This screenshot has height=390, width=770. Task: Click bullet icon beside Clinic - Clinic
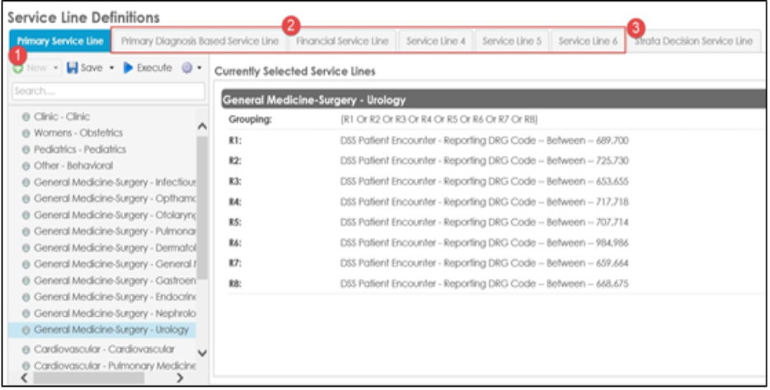tap(26, 117)
